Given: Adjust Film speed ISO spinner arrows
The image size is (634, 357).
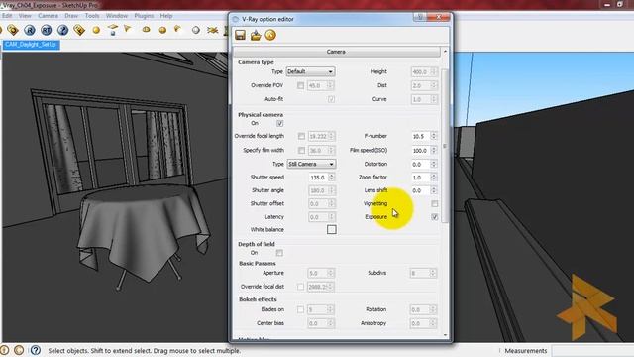Looking at the screenshot, I should click(434, 150).
